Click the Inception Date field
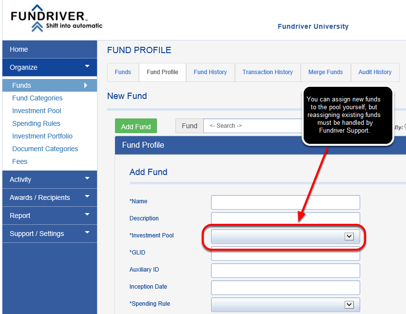Image resolution: width=406 pixels, height=314 pixels. tap(285, 288)
